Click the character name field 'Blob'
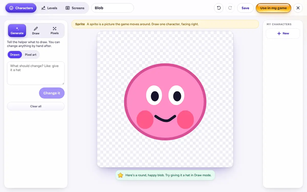This screenshot has height=192, width=307. (113, 8)
